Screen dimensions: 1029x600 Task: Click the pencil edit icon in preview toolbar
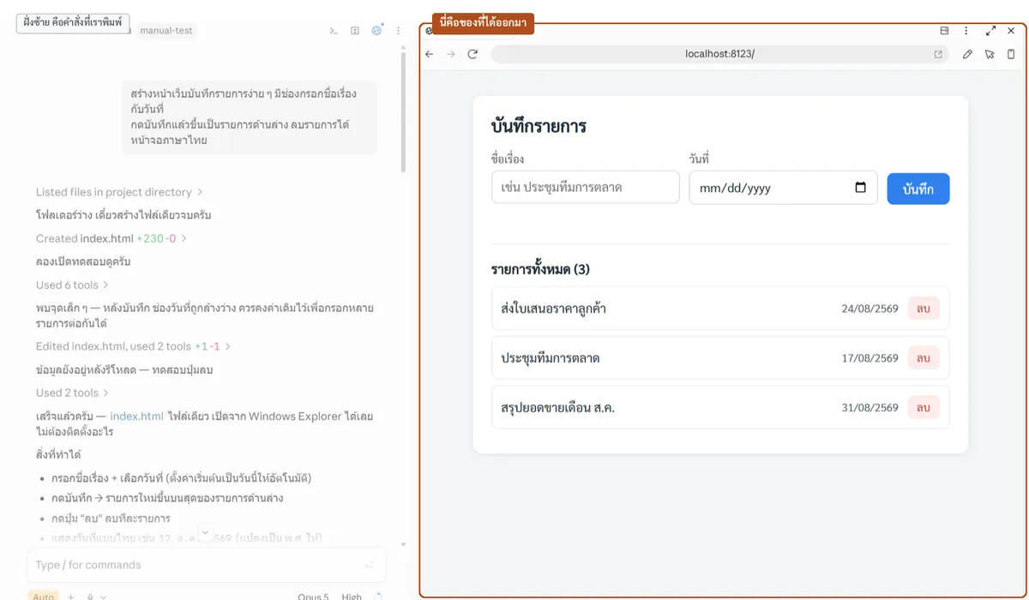click(x=967, y=54)
